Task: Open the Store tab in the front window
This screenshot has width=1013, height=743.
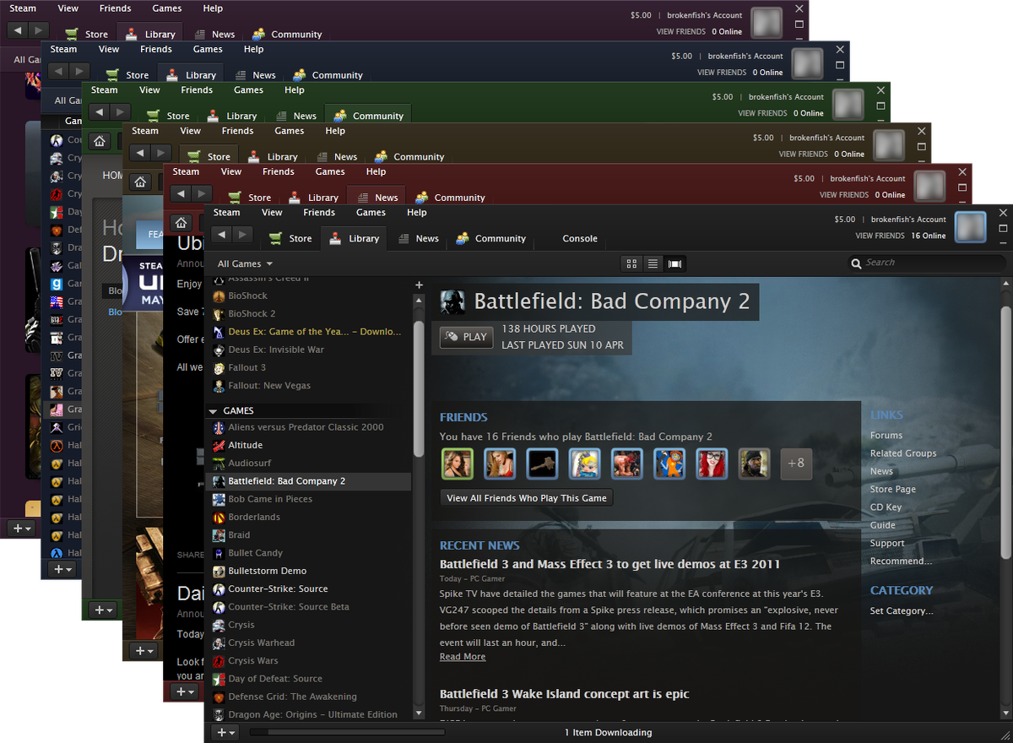Action: [x=290, y=239]
